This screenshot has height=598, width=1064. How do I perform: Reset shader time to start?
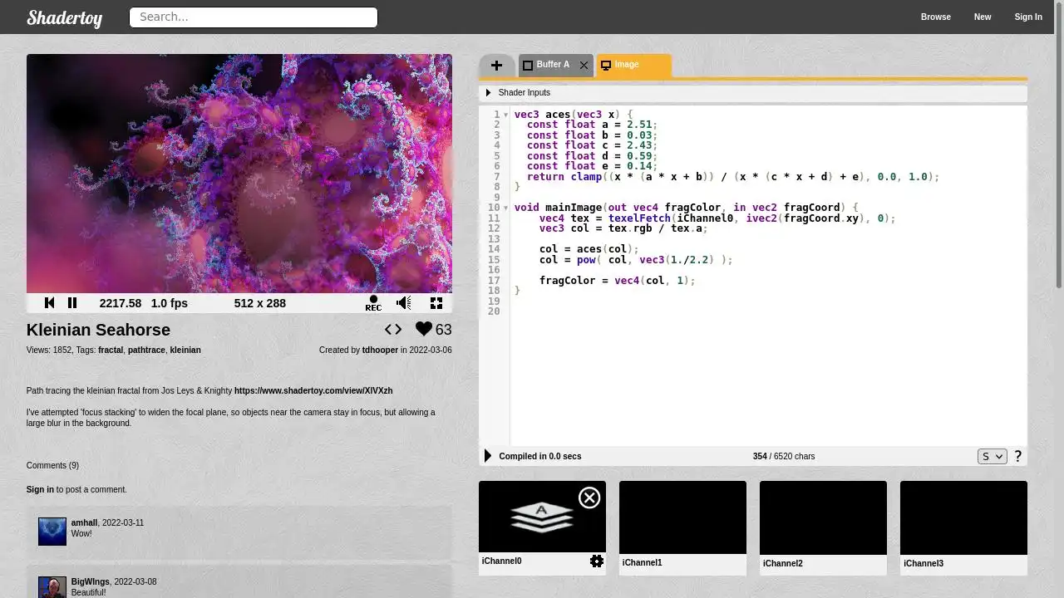[x=49, y=303]
